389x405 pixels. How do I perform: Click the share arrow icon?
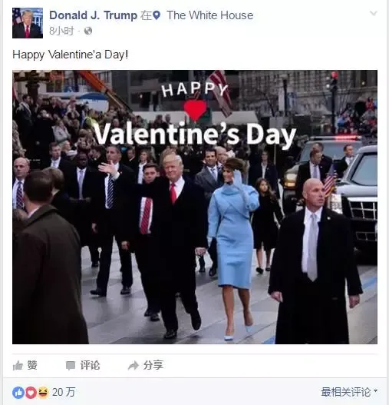[x=134, y=366]
